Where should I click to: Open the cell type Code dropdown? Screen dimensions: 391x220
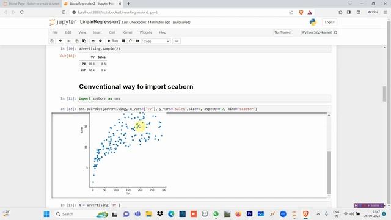[x=156, y=41]
